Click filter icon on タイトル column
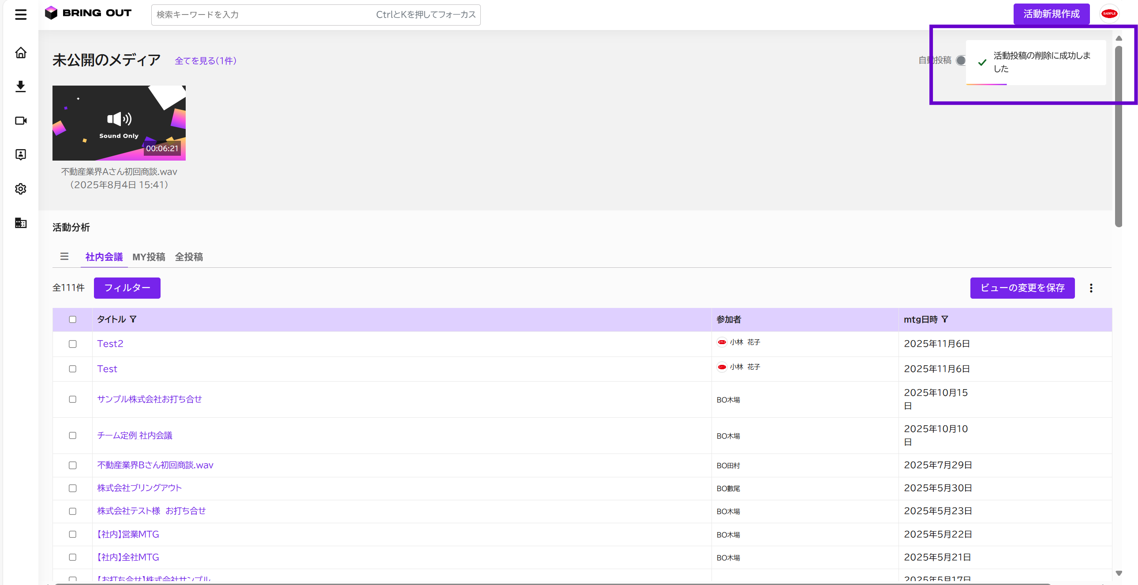 [133, 319]
